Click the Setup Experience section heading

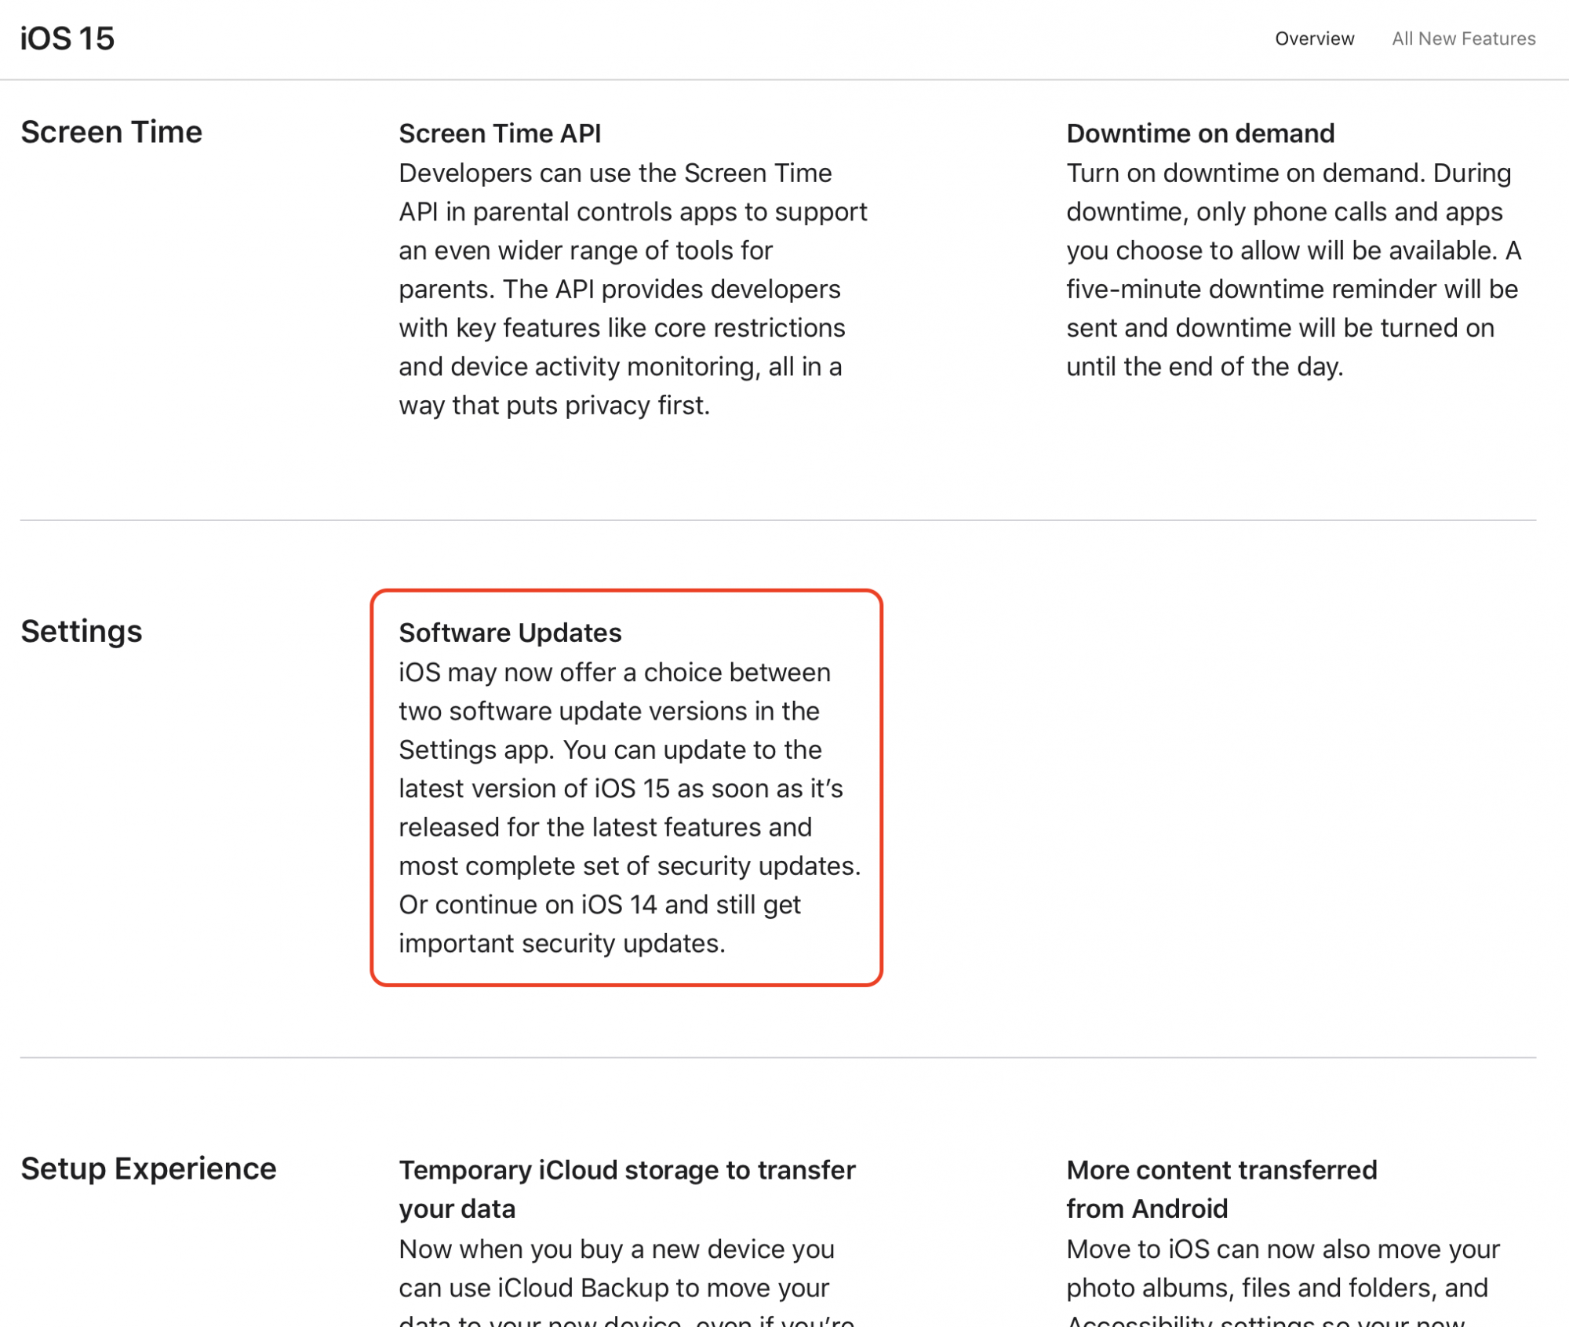coord(148,1168)
